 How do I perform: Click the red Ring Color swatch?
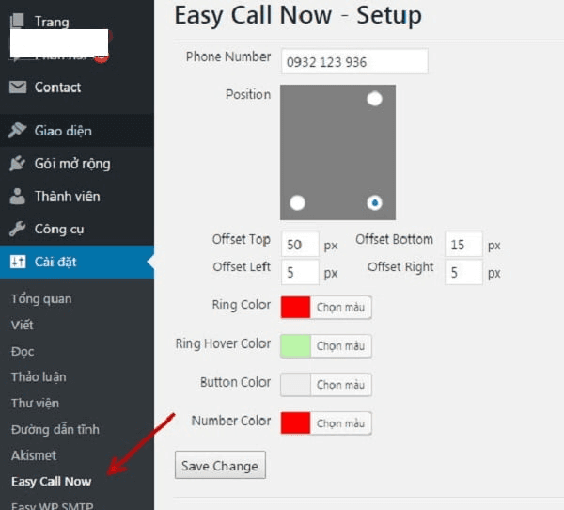pos(295,308)
